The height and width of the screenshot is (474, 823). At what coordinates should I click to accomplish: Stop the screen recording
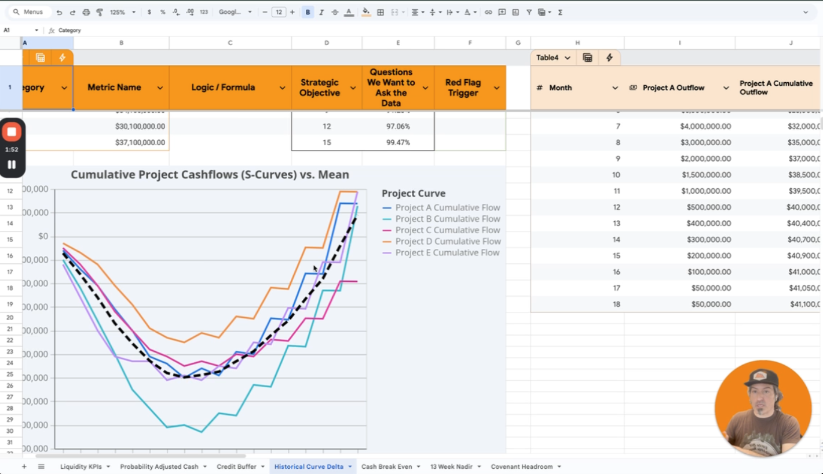12,132
